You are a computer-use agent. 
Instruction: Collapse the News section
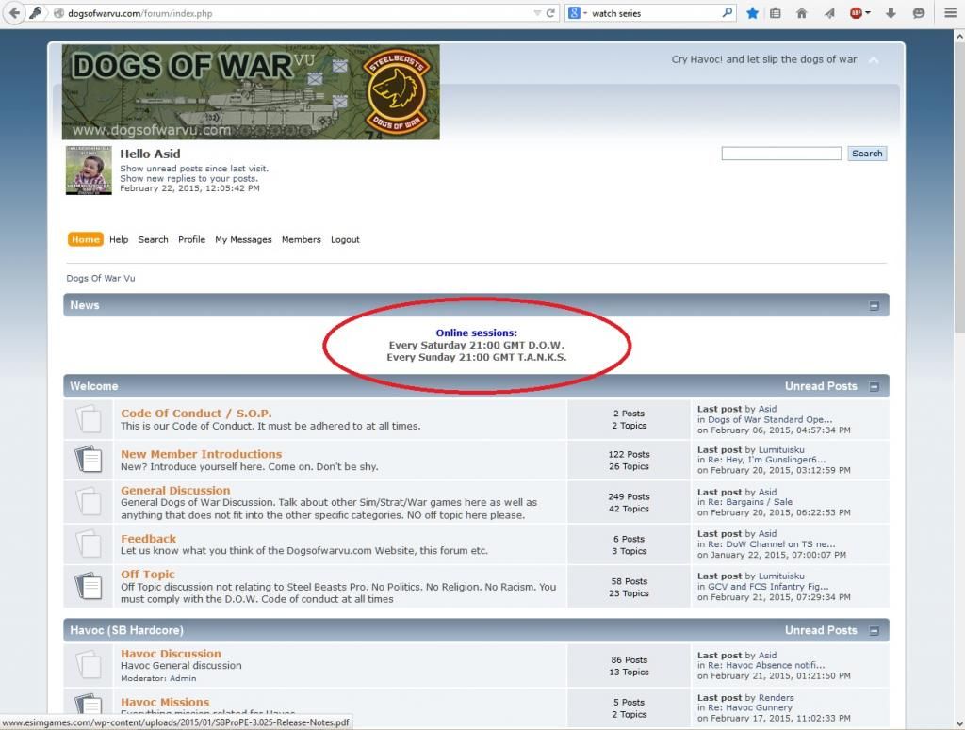(874, 306)
